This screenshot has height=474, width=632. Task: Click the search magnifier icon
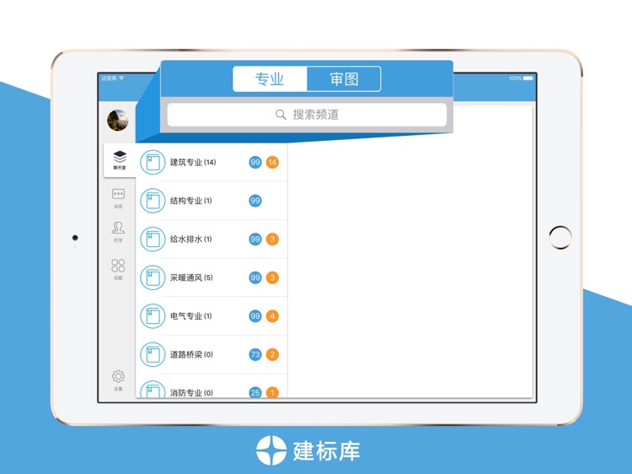click(x=281, y=115)
